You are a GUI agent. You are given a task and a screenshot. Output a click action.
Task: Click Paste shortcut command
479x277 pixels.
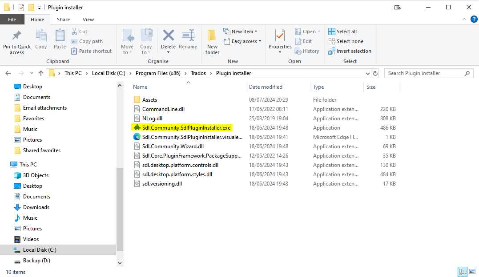click(91, 51)
